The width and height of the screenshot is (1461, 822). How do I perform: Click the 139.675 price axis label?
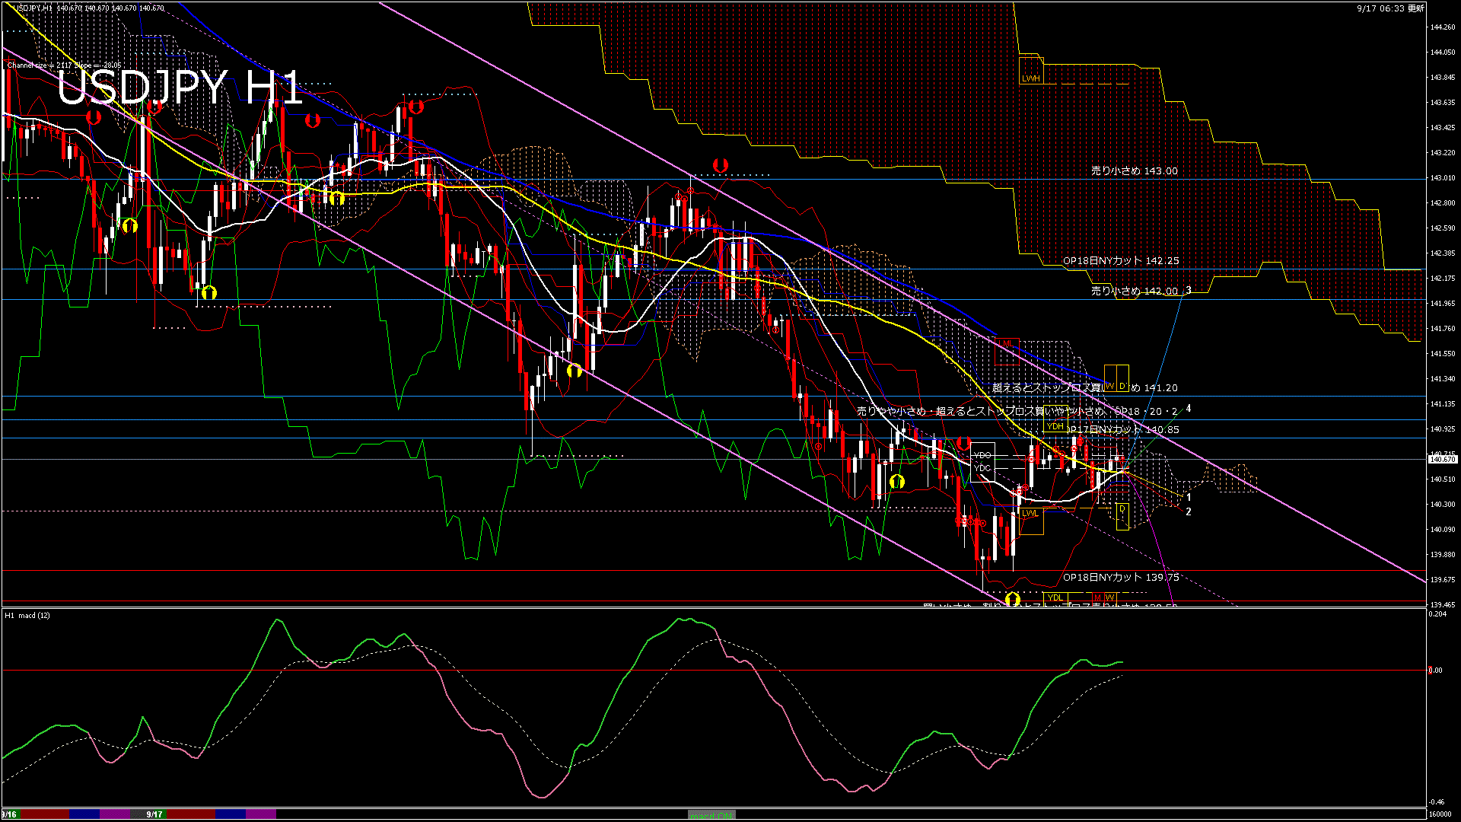(x=1443, y=580)
